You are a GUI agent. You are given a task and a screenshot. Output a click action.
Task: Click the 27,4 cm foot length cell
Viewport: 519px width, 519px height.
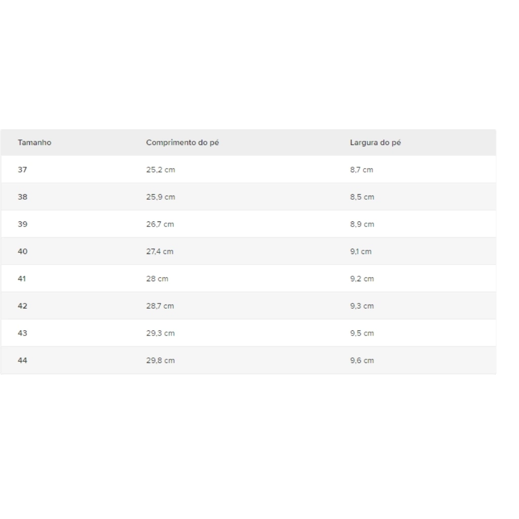click(x=160, y=251)
